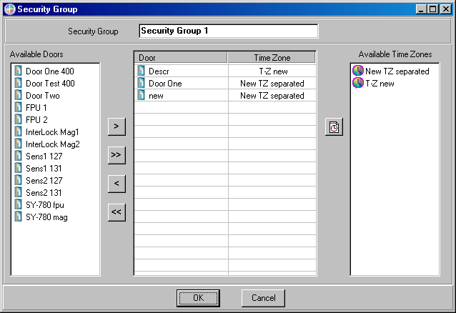The height and width of the screenshot is (313, 456).
Task: Click the Security Group name input field
Action: coord(228,31)
